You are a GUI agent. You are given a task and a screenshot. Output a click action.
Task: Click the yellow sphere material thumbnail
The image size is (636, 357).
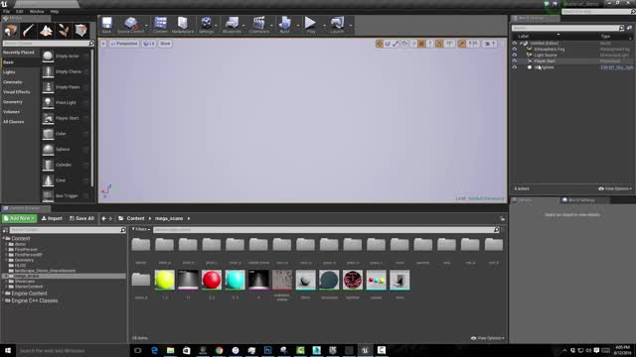coord(164,280)
